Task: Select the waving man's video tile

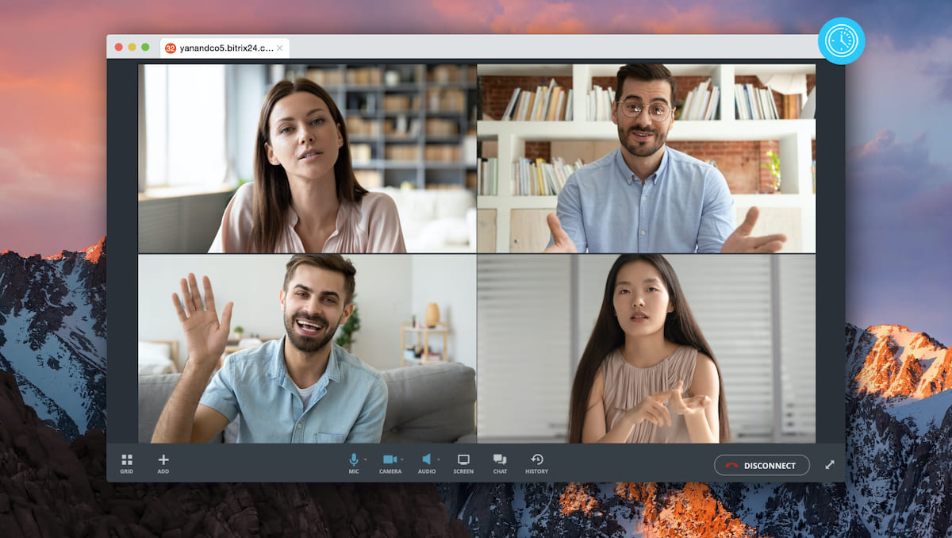Action: click(x=307, y=348)
